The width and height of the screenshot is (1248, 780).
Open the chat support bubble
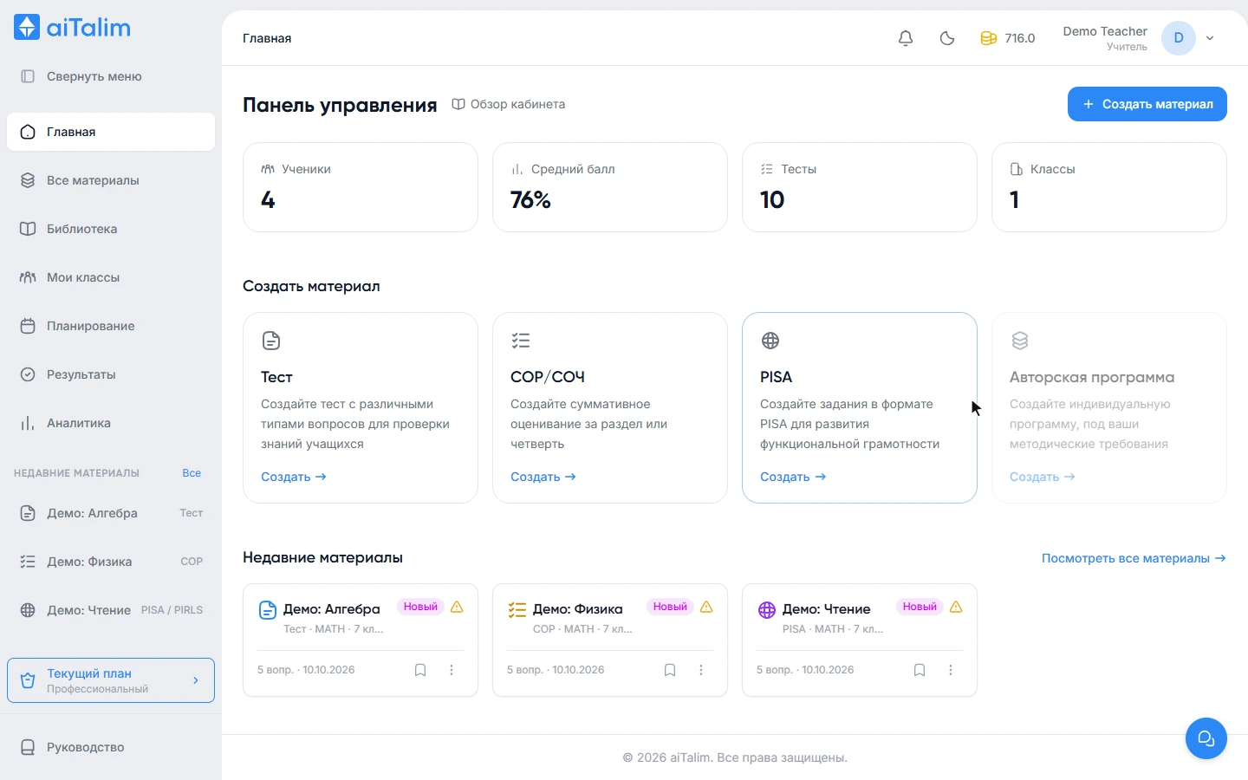click(x=1206, y=738)
